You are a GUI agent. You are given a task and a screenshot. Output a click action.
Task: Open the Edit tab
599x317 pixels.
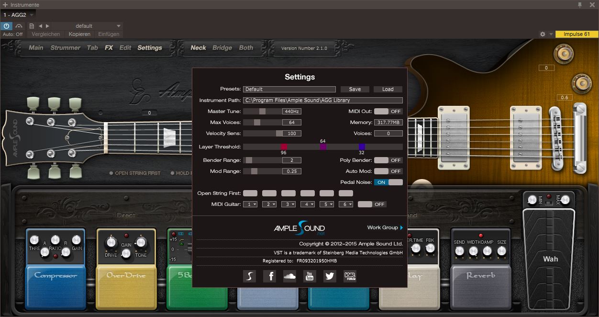125,48
